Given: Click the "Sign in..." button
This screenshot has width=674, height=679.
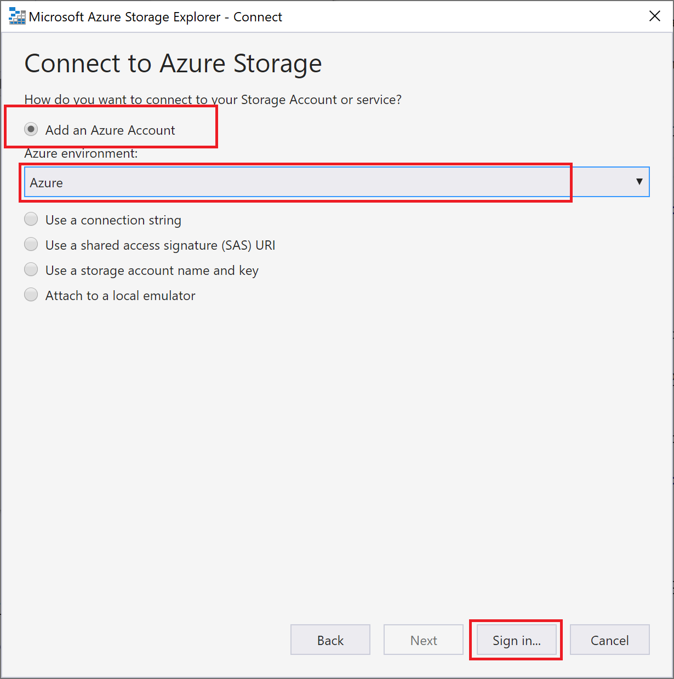Looking at the screenshot, I should coord(516,640).
